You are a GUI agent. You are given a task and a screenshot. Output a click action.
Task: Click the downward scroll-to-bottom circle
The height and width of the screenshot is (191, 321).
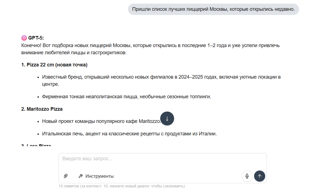167,118
